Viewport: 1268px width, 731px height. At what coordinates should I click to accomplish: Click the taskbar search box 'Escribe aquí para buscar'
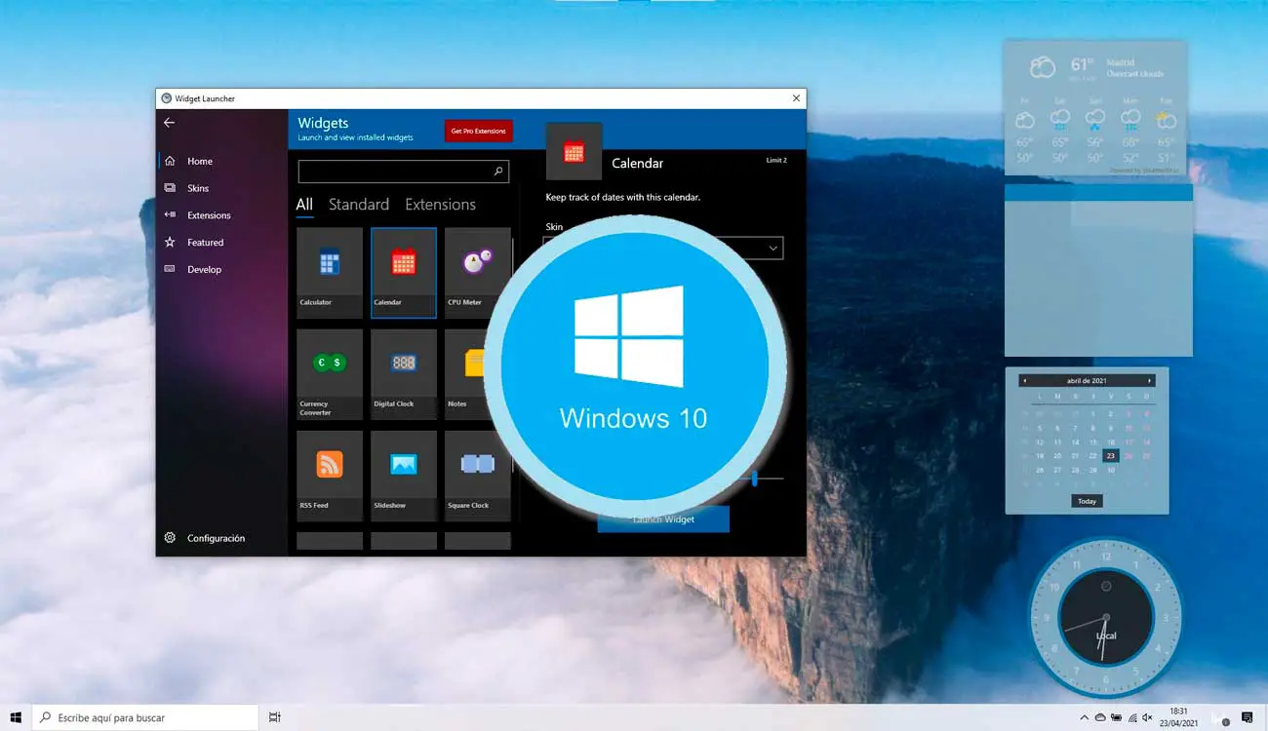145,717
